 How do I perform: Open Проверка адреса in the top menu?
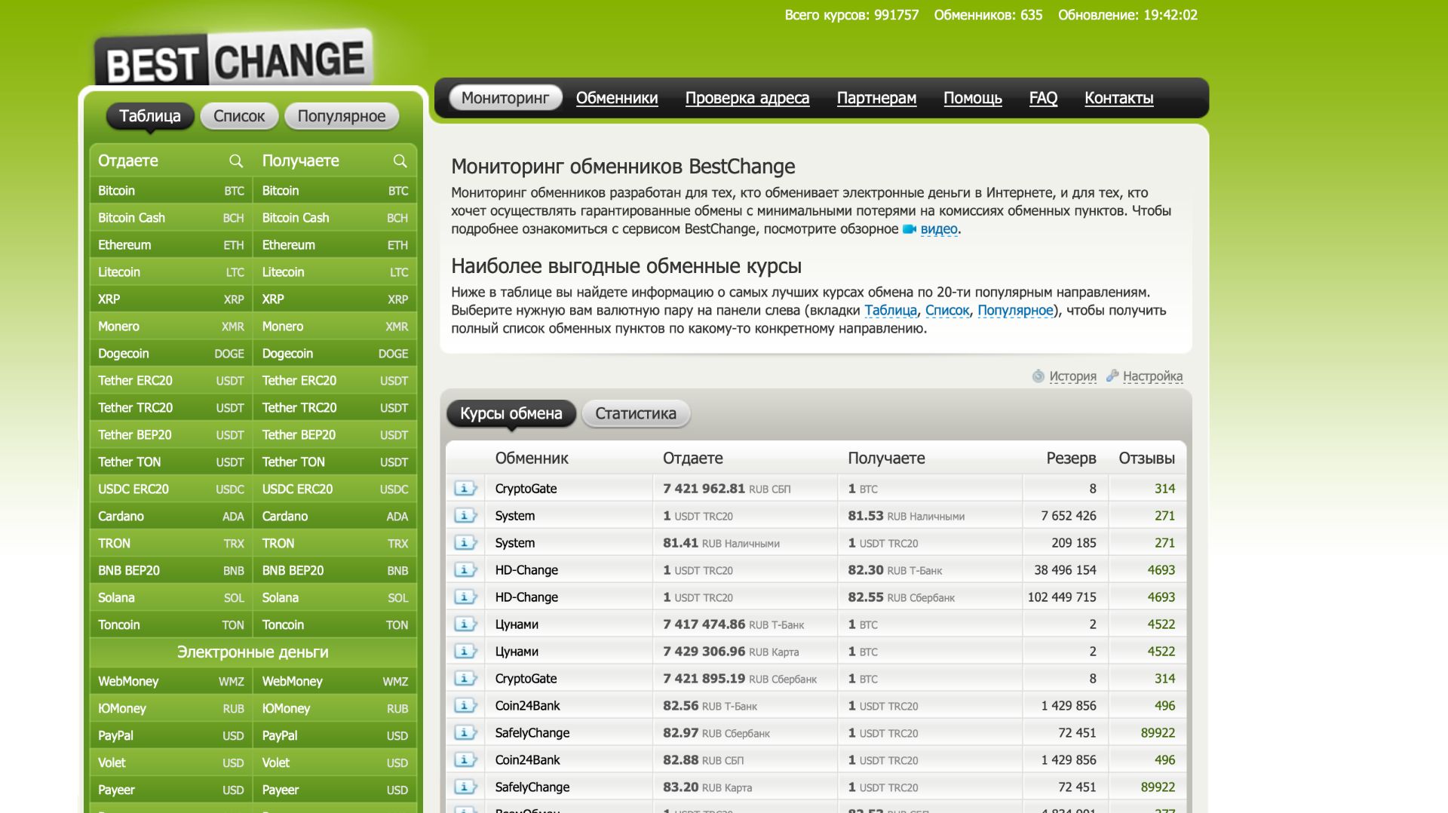pos(747,98)
